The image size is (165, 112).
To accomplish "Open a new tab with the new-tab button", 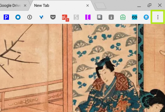I will tap(100, 6).
